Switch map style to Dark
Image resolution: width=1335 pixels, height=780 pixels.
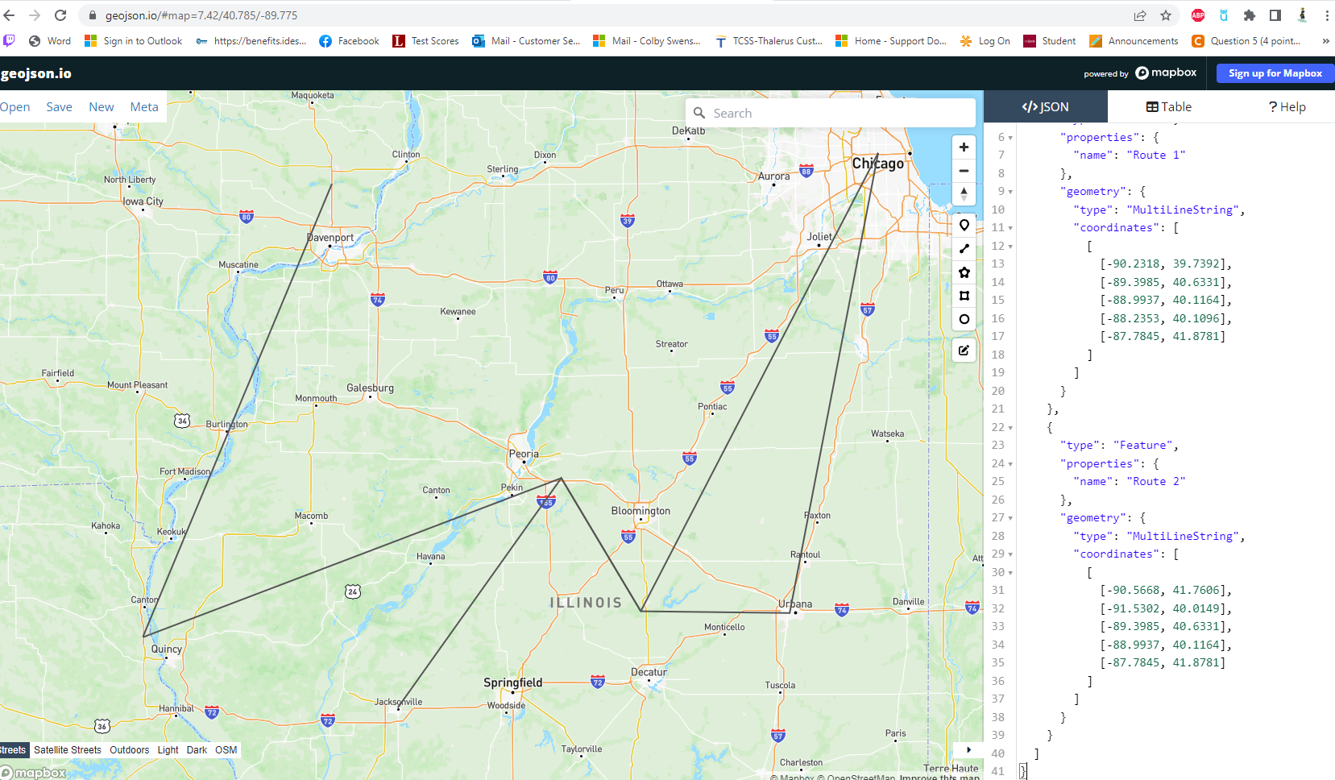click(x=197, y=750)
